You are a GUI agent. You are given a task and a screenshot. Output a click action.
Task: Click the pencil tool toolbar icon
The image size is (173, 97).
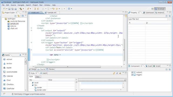[x=28, y=9]
